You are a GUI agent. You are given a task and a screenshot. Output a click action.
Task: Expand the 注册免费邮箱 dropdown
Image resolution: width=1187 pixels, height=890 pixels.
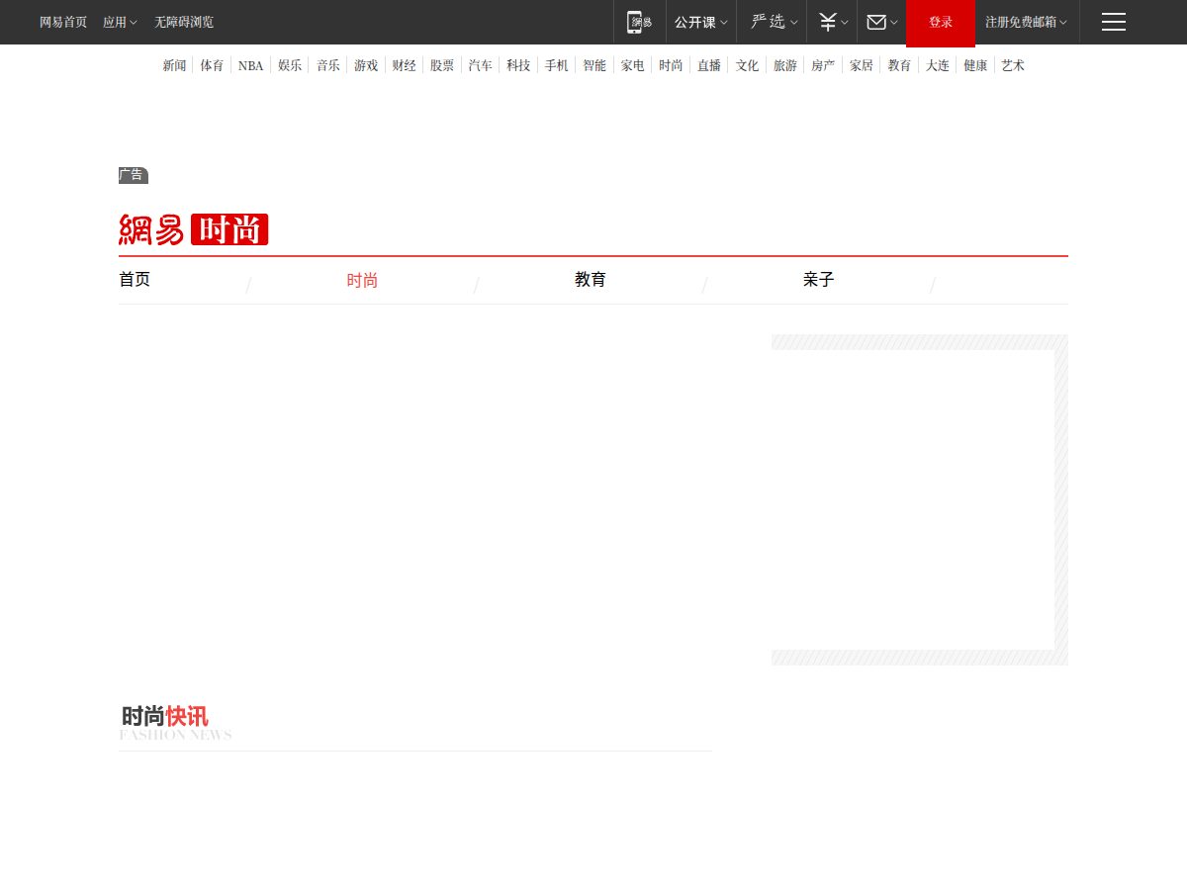click(x=1026, y=22)
